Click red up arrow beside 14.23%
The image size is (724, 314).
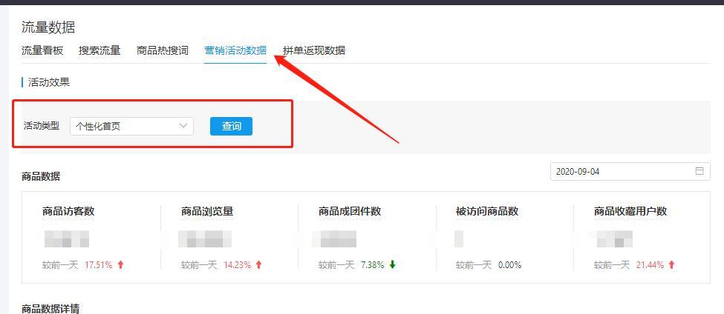pyautogui.click(x=258, y=264)
